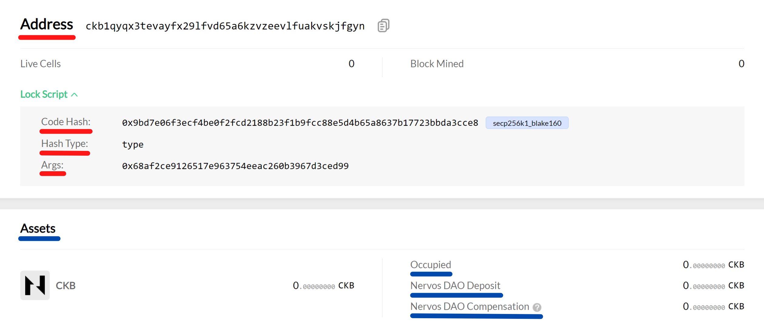
Task: Collapse the Lock Script chevron
Action: (x=75, y=95)
